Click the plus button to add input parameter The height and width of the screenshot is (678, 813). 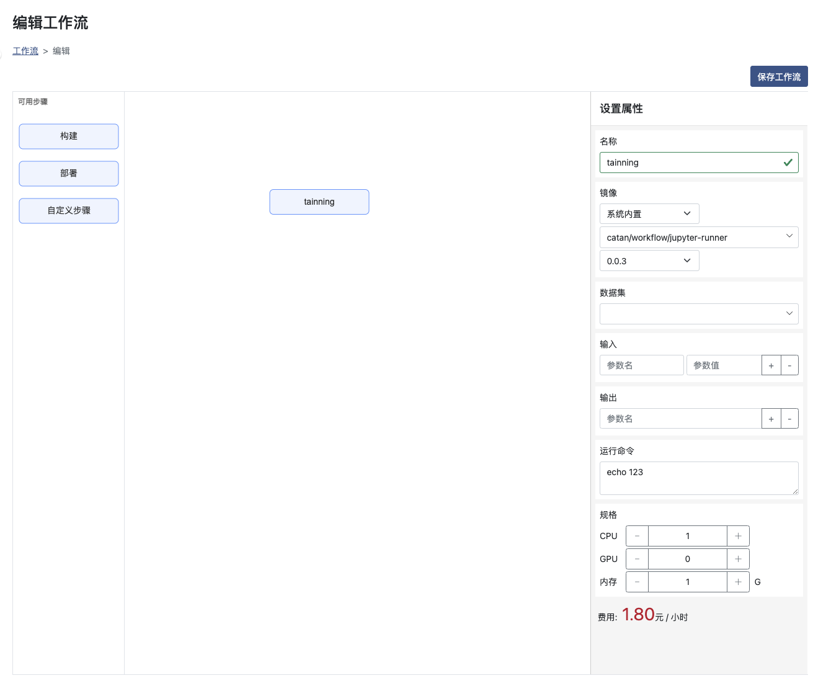[x=771, y=365]
